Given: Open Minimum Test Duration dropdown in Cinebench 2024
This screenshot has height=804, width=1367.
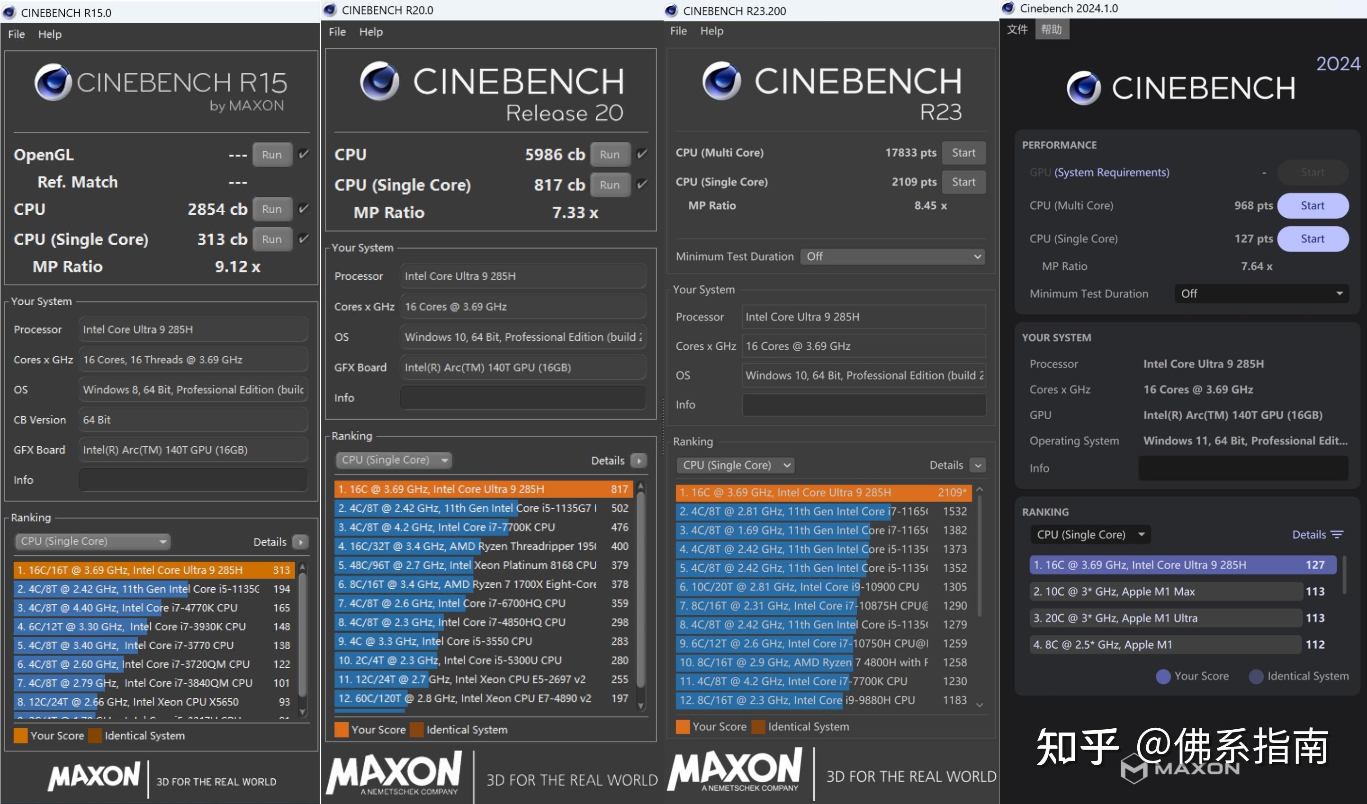Looking at the screenshot, I should [1261, 294].
